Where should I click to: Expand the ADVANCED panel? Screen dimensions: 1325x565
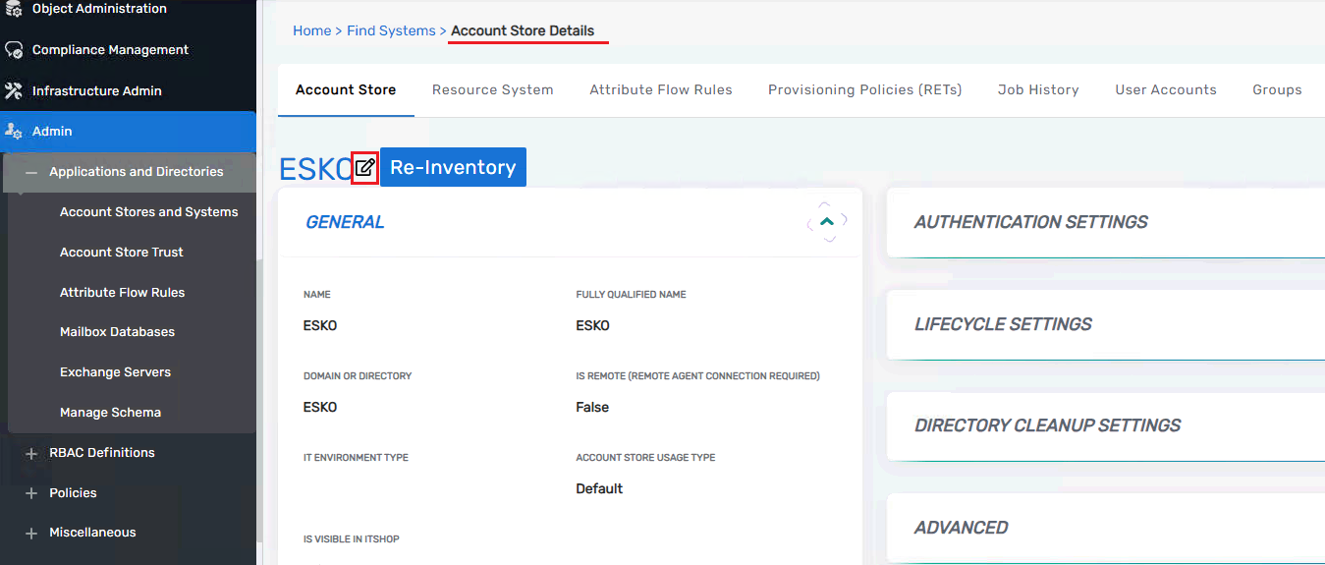pos(1106,528)
